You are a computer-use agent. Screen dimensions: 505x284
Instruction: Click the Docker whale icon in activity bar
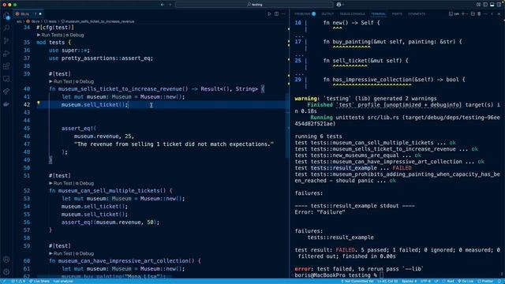tap(6, 104)
